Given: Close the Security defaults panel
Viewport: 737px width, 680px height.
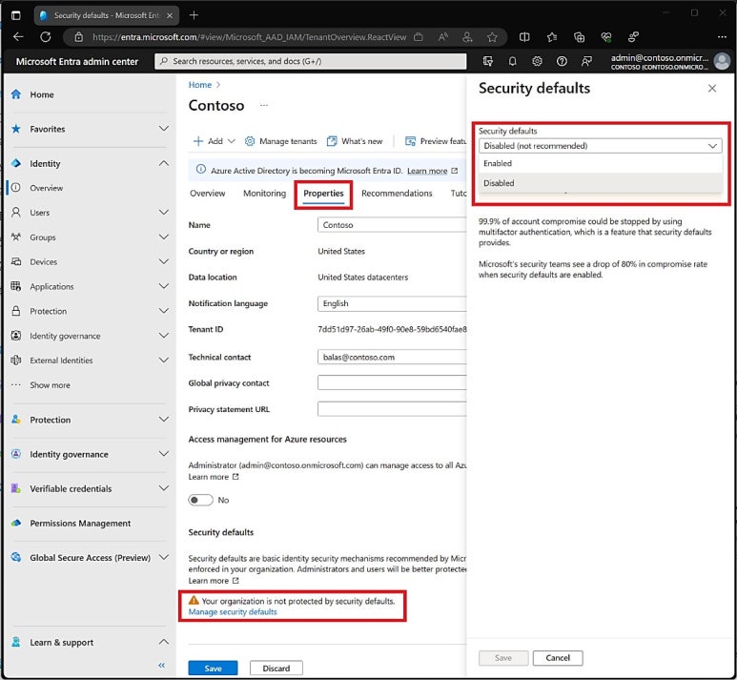Looking at the screenshot, I should [x=711, y=89].
